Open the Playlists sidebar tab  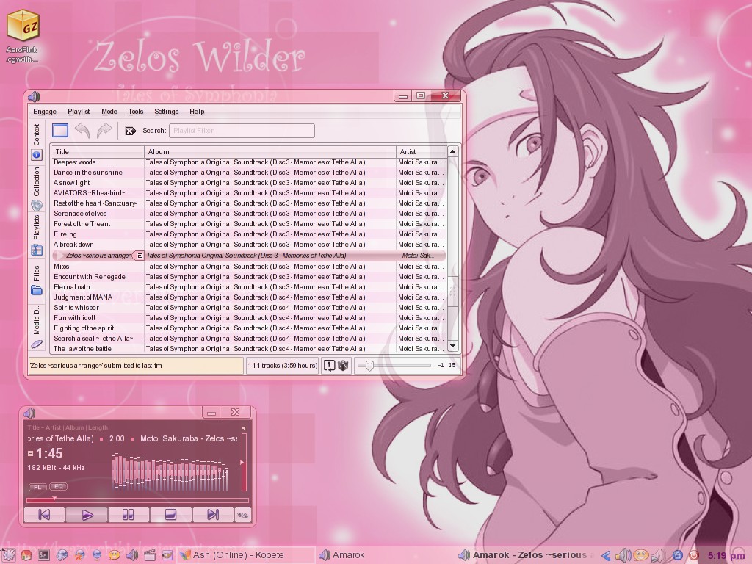(37, 235)
